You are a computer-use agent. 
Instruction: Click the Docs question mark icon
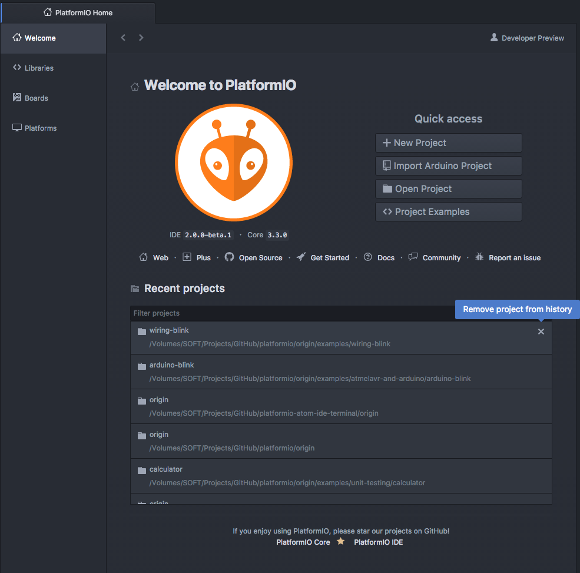pyautogui.click(x=367, y=257)
